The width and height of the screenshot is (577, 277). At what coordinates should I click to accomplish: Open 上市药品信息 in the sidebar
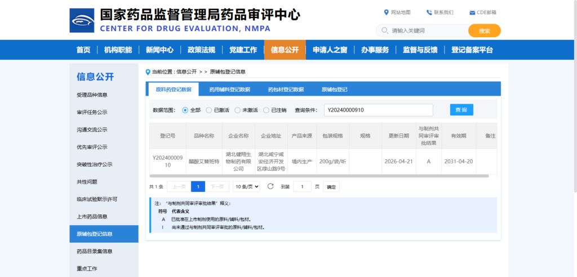point(92,216)
